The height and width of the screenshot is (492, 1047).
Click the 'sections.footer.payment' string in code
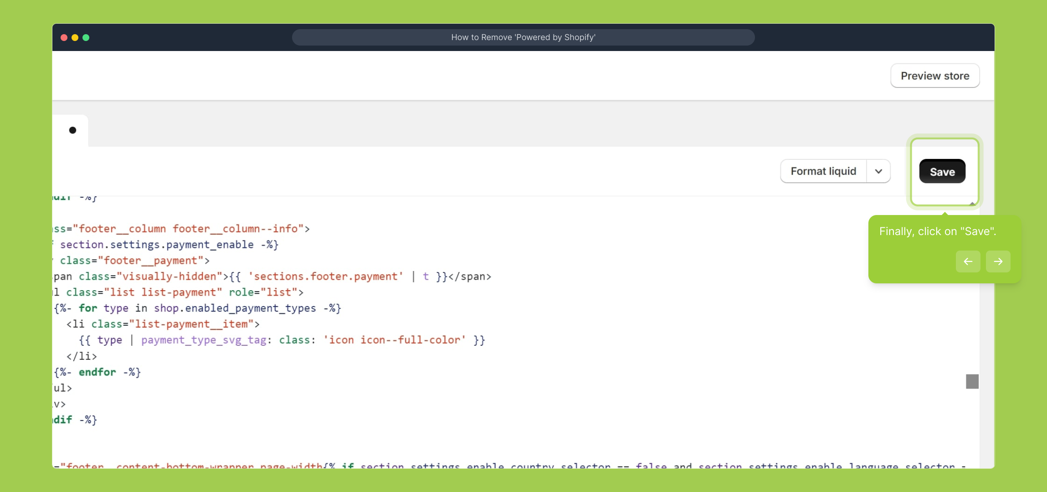(x=326, y=277)
